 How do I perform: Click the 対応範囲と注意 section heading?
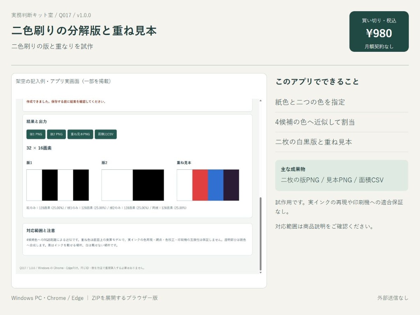click(41, 231)
